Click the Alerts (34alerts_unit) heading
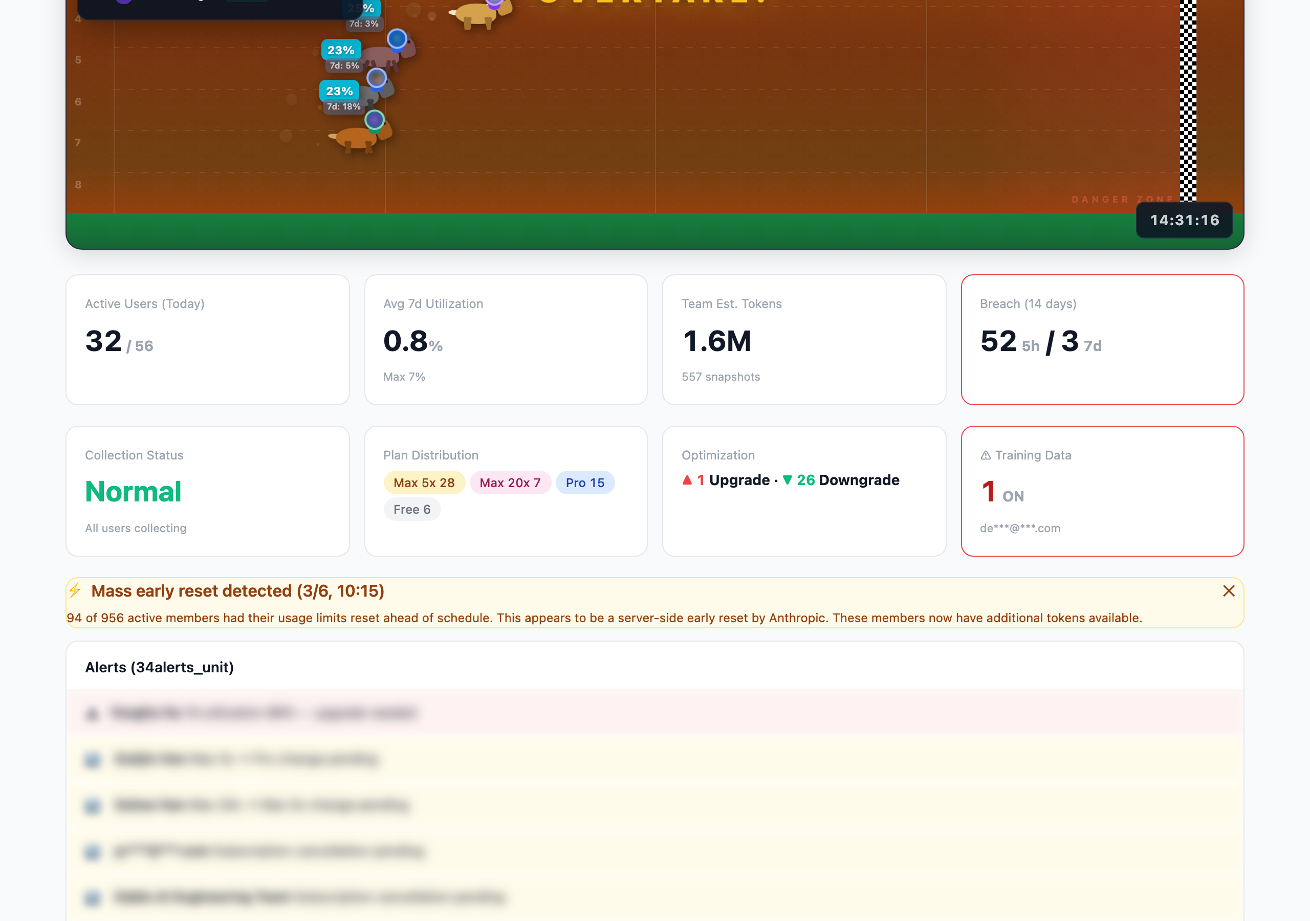 (x=159, y=667)
